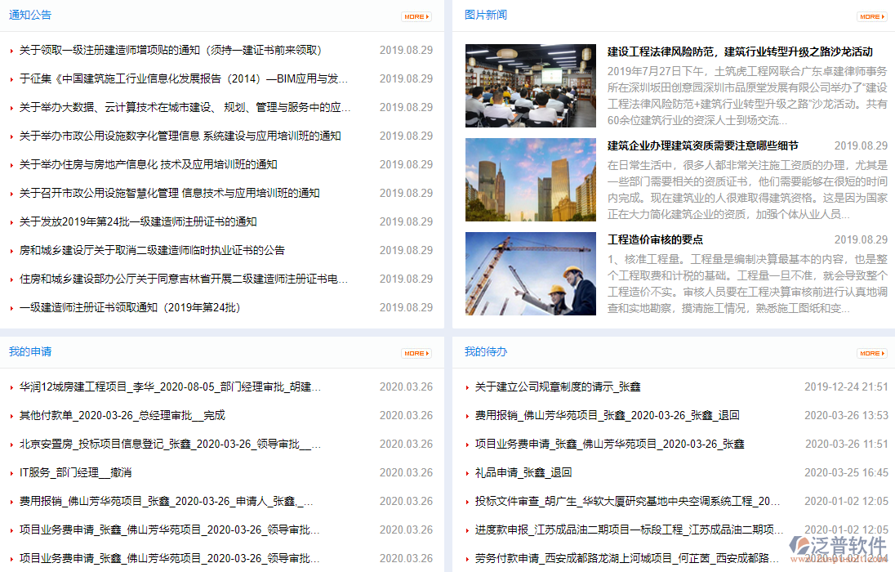Click the arrow bullet beside 费用报销_佛山芳华苑项目 request
Image resolution: width=895 pixels, height=572 pixels.
[x=10, y=501]
